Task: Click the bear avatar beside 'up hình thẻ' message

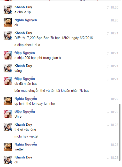Action: point(8,101)
